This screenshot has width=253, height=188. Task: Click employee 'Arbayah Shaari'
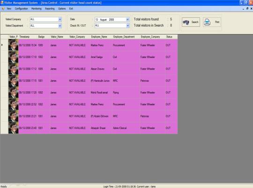98,128
